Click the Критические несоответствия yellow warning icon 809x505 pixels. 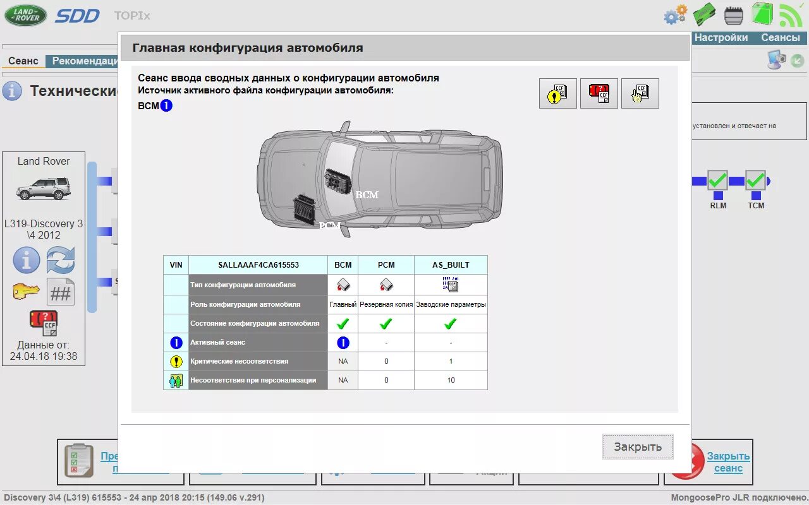pos(176,362)
